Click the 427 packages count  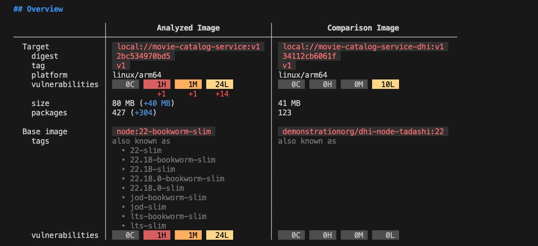(x=119, y=113)
